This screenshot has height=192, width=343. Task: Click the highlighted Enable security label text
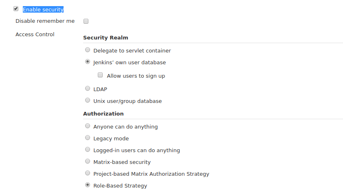pyautogui.click(x=43, y=9)
